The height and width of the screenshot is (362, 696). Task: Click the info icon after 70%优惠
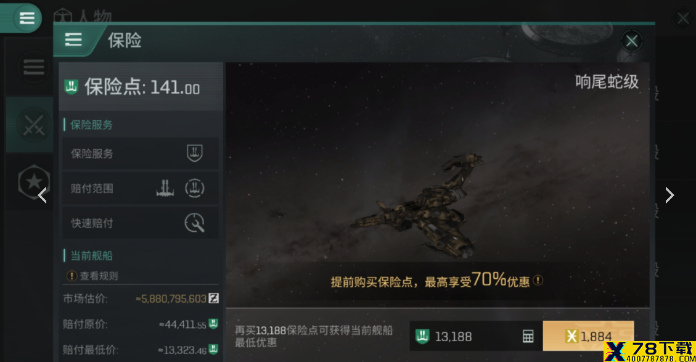(x=538, y=280)
